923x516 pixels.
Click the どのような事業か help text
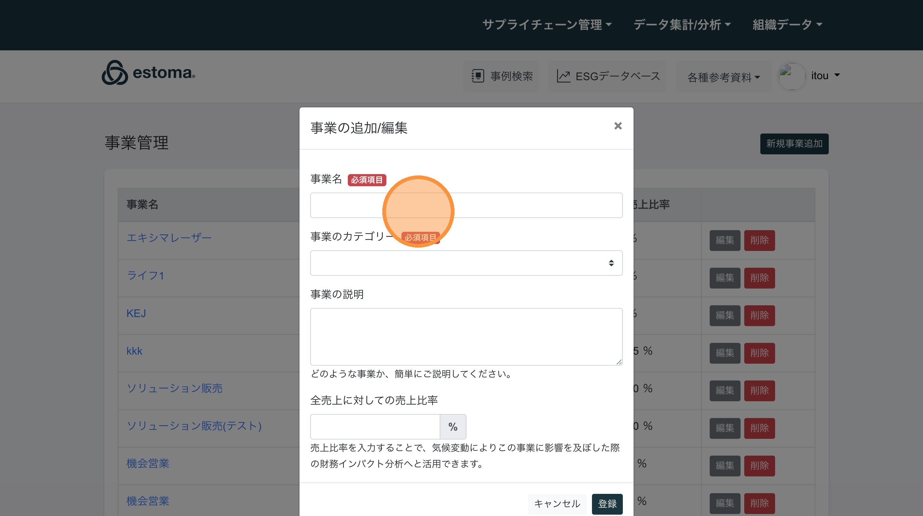click(x=412, y=374)
